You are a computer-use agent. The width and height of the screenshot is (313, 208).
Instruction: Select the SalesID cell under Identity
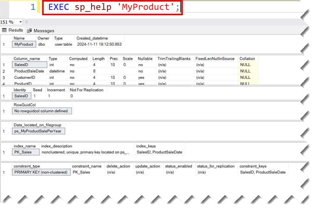21,96
